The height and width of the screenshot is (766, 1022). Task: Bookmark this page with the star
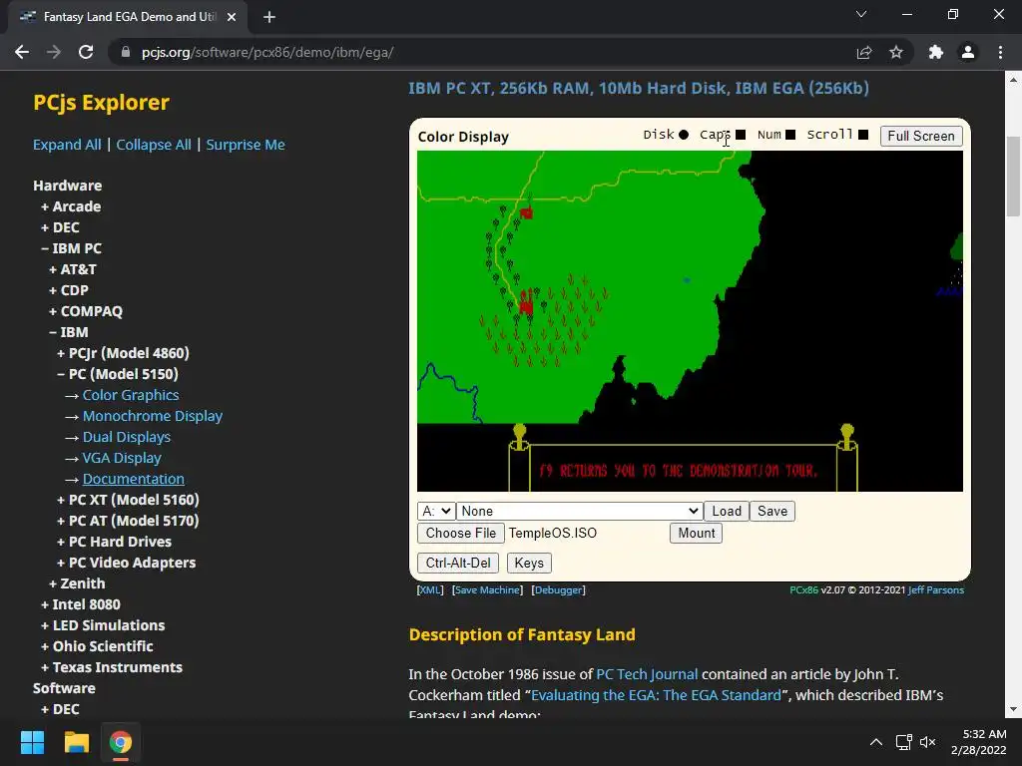(896, 52)
